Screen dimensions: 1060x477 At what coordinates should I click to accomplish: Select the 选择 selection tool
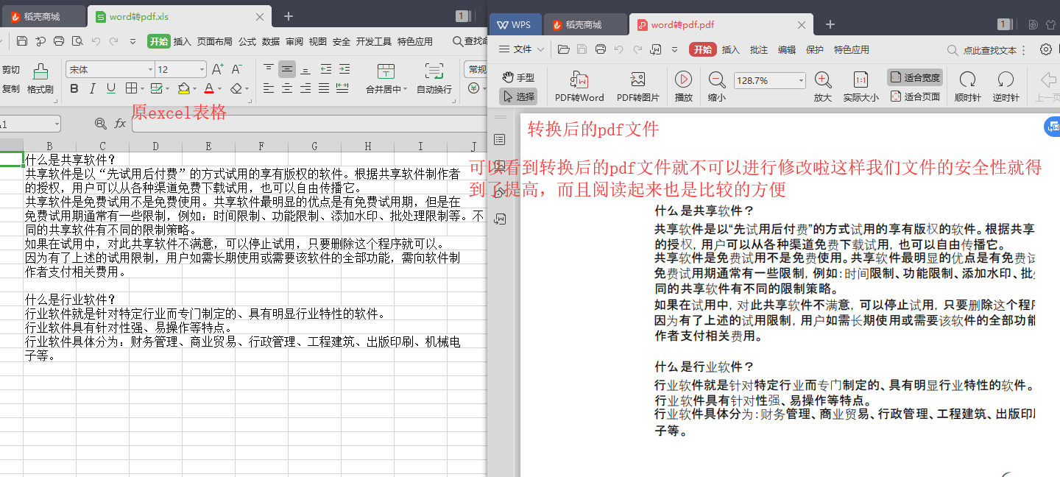518,96
